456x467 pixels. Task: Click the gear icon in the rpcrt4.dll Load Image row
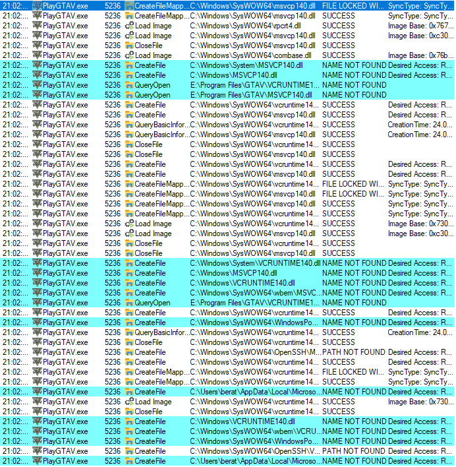point(129,26)
